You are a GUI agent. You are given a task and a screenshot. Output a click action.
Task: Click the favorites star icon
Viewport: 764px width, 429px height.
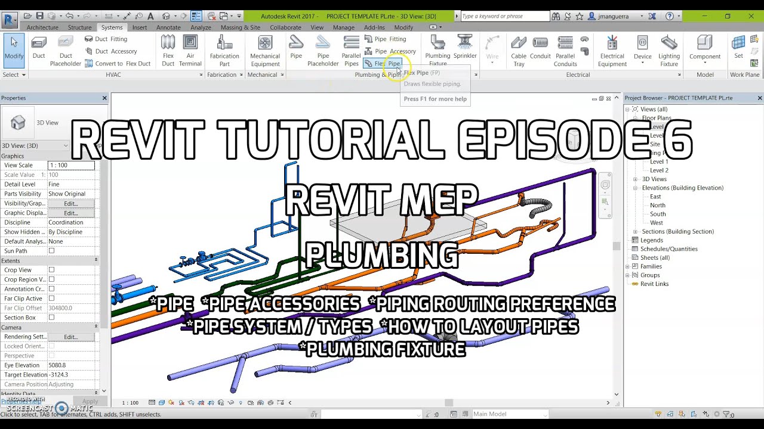click(579, 16)
